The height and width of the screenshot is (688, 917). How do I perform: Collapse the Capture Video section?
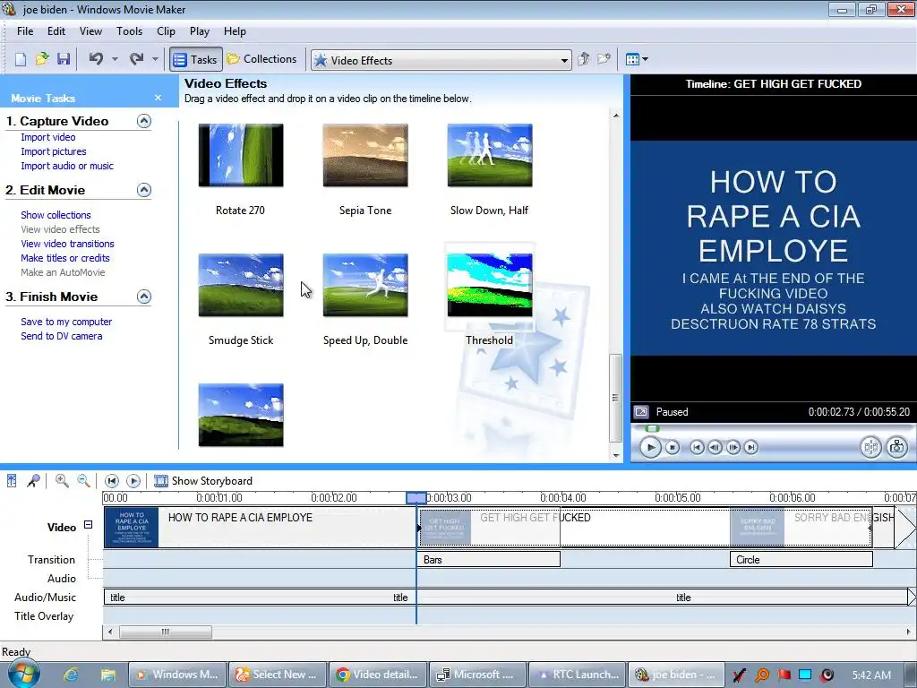coord(144,121)
